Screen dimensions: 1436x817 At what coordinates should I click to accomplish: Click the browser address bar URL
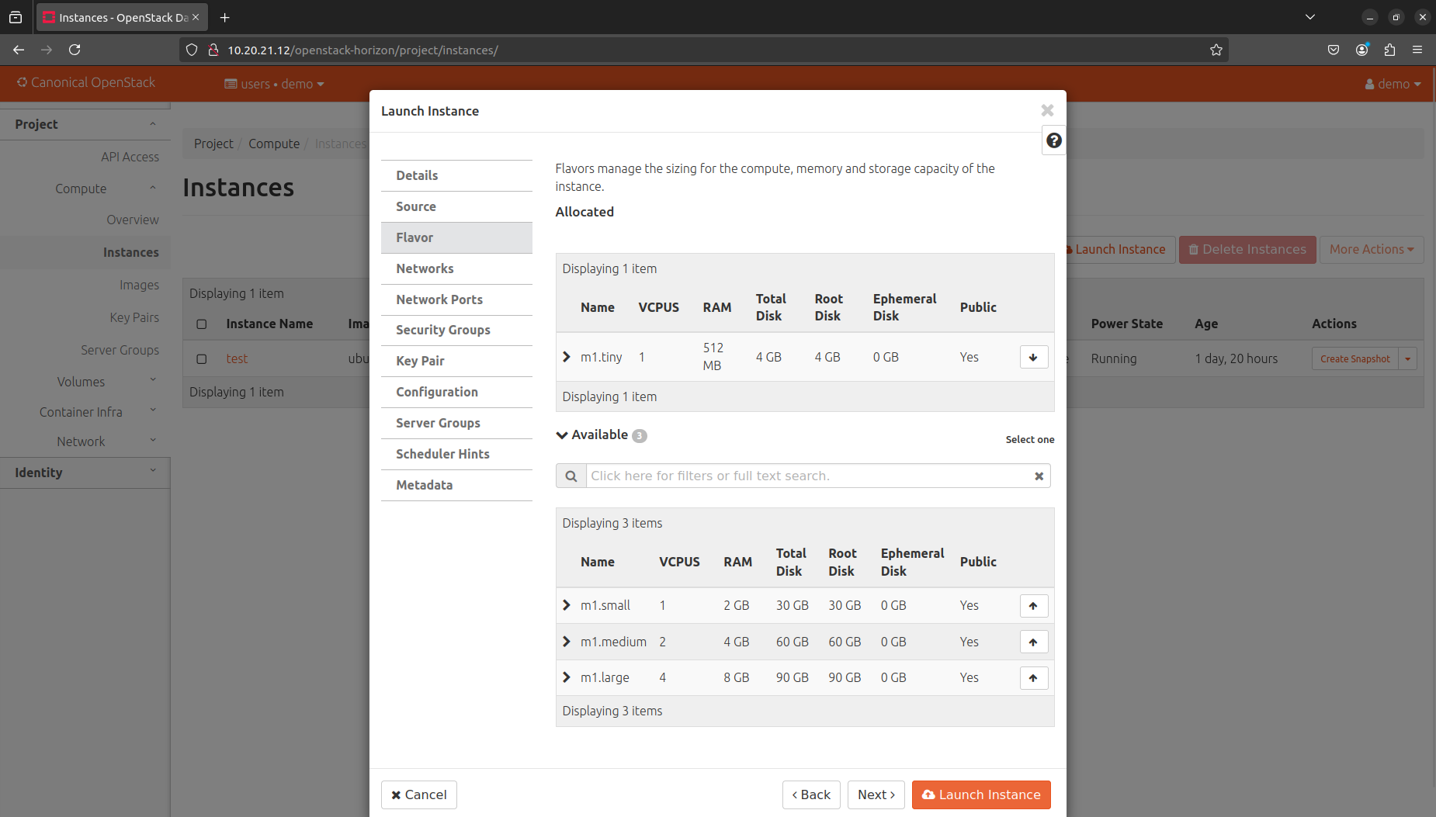(x=362, y=50)
